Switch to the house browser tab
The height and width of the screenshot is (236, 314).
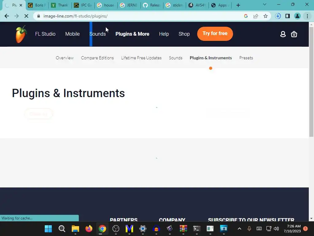click(x=106, y=5)
